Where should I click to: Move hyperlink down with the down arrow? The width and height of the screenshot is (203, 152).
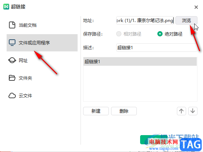point(193,111)
